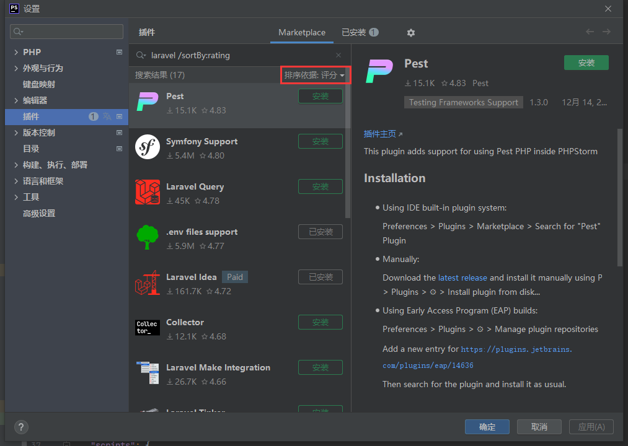Image resolution: width=628 pixels, height=446 pixels.
Task: Open the latest release link
Action: 462,278
